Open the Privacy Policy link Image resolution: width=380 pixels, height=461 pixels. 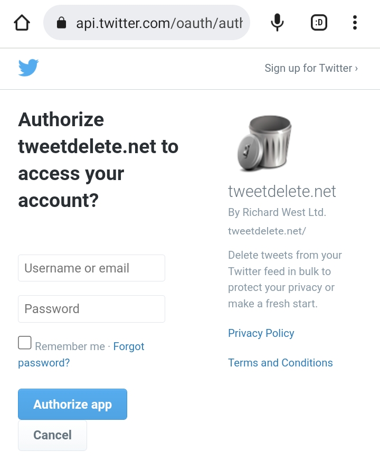[261, 333]
